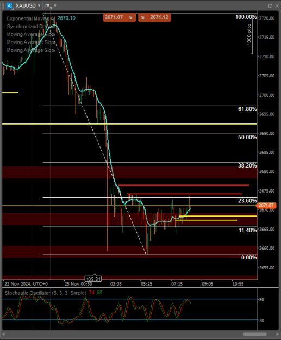Viewport: 281px width, 340px height.
Task: Click the 09:05 time axis label
Action: pos(207,284)
